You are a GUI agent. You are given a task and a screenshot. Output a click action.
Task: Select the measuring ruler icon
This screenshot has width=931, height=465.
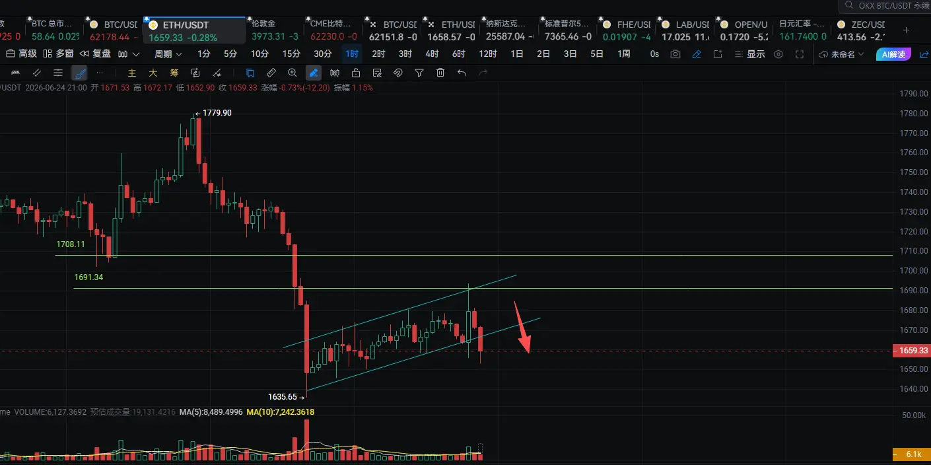(271, 73)
